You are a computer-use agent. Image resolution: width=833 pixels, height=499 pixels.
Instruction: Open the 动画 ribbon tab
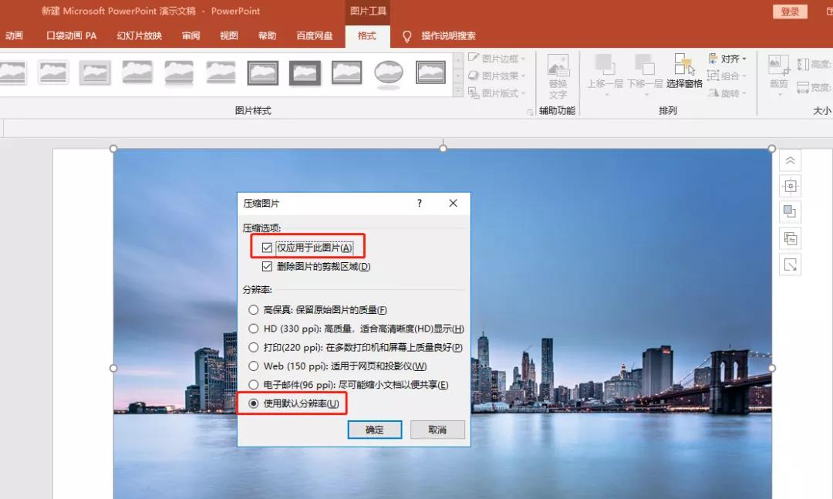click(14, 35)
